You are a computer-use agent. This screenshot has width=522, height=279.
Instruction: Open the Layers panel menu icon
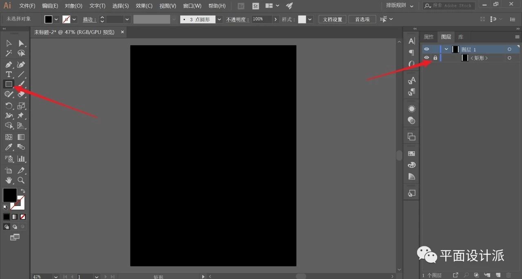tap(517, 37)
